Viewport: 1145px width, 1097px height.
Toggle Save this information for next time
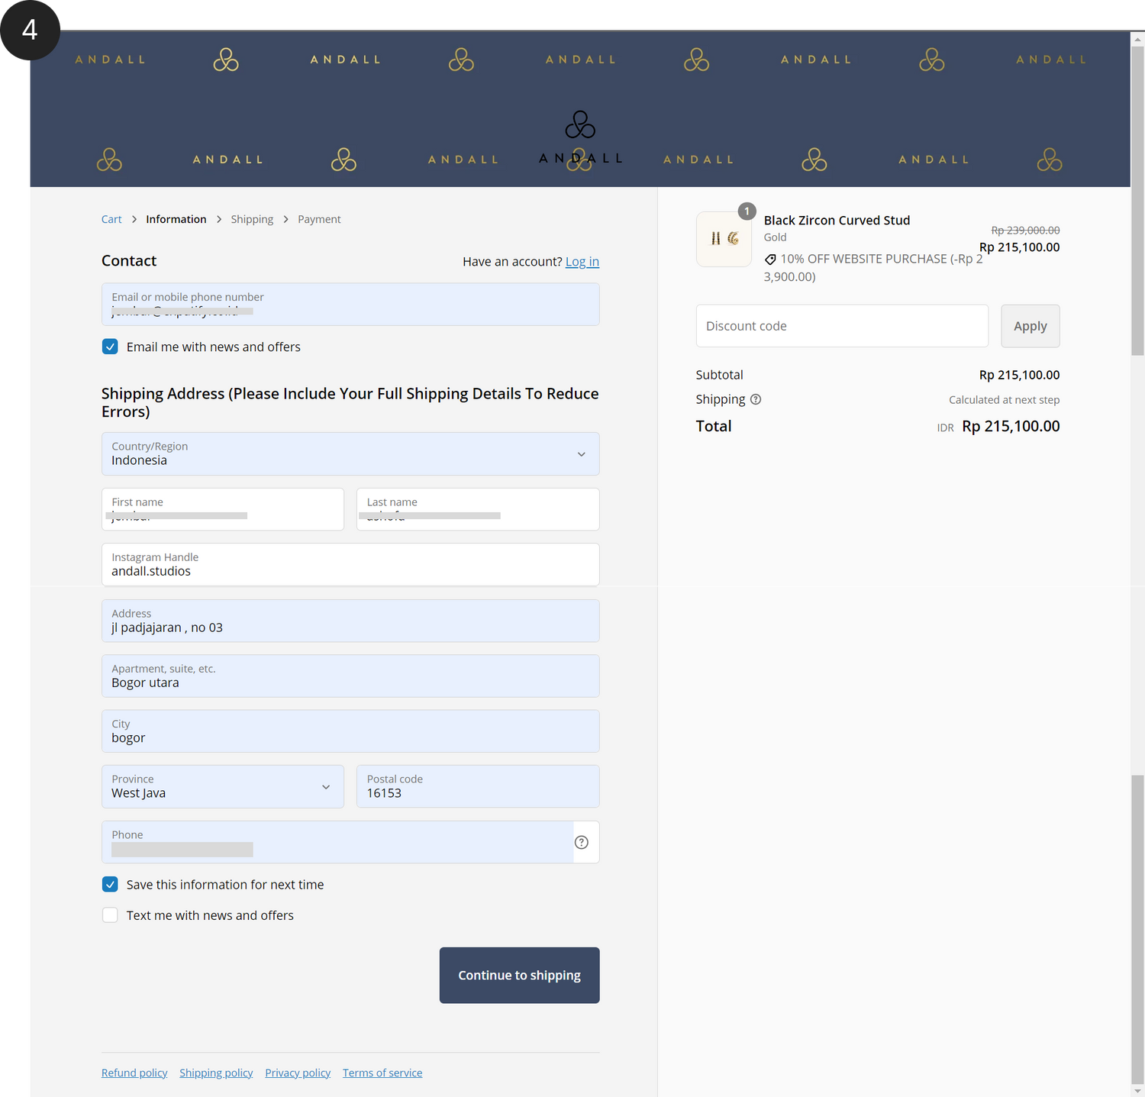(111, 885)
